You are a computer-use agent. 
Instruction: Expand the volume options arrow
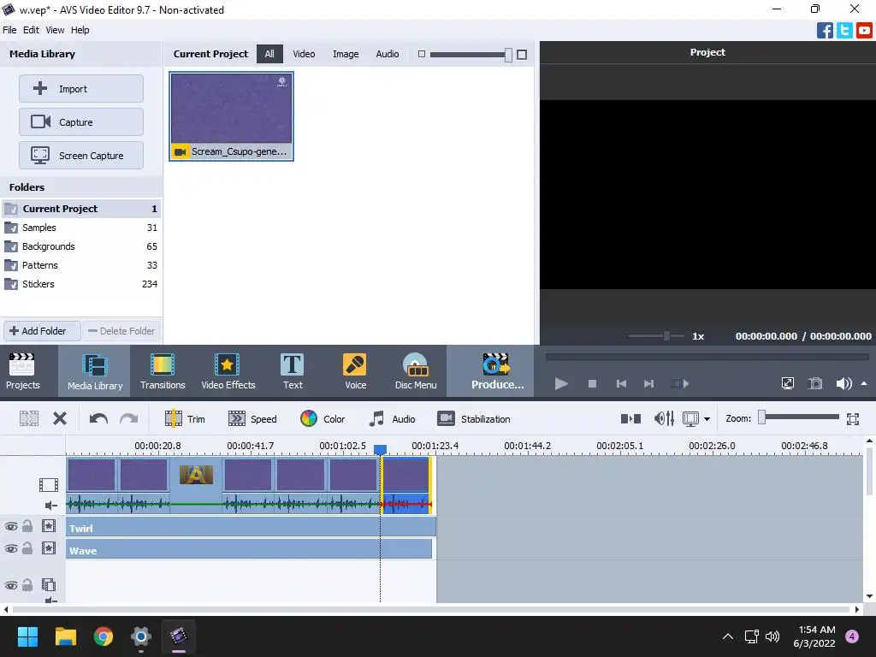(x=864, y=383)
